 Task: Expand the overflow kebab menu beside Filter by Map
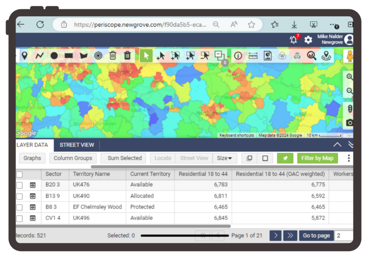pyautogui.click(x=349, y=158)
